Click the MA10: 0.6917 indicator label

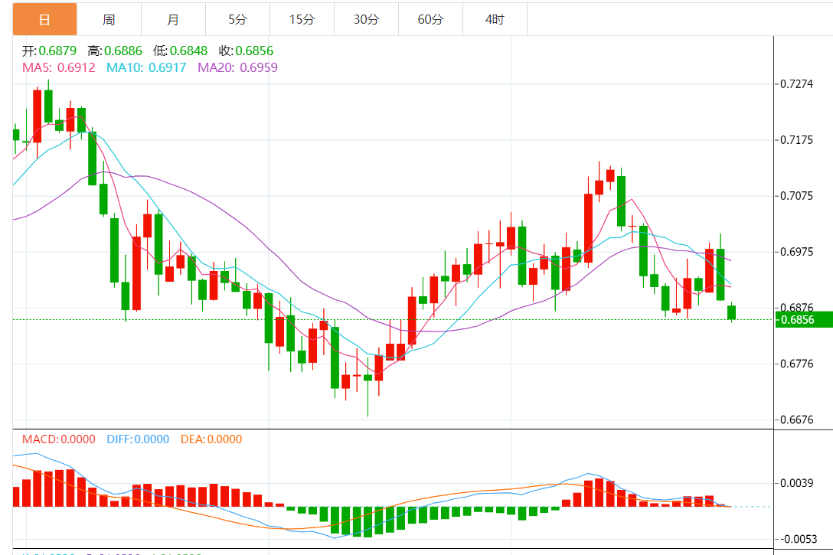[x=146, y=67]
